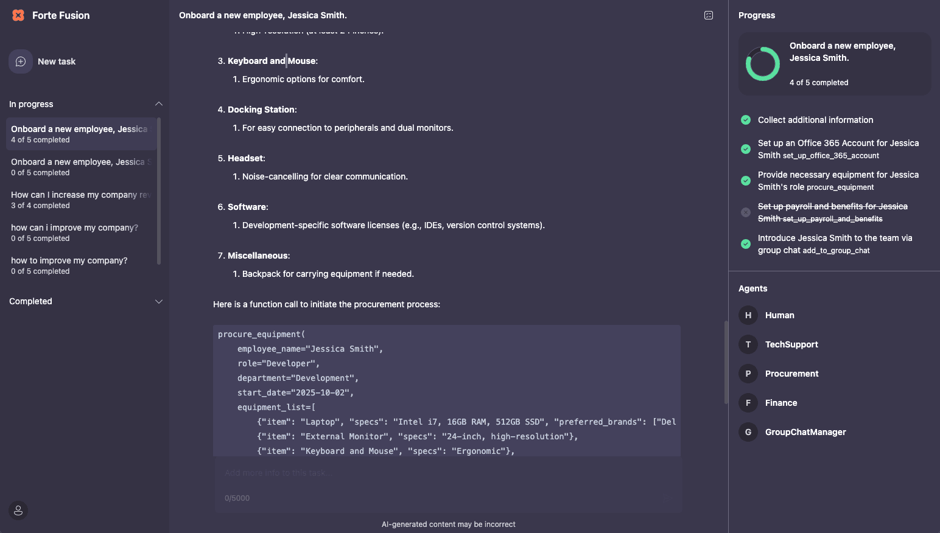Click the Forte Fusion logo icon
The height and width of the screenshot is (533, 940).
[x=18, y=15]
